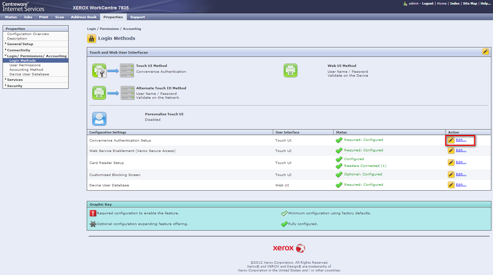The width and height of the screenshot is (493, 275).
Task: Switch to the Address Book tab
Action: pyautogui.click(x=84, y=17)
